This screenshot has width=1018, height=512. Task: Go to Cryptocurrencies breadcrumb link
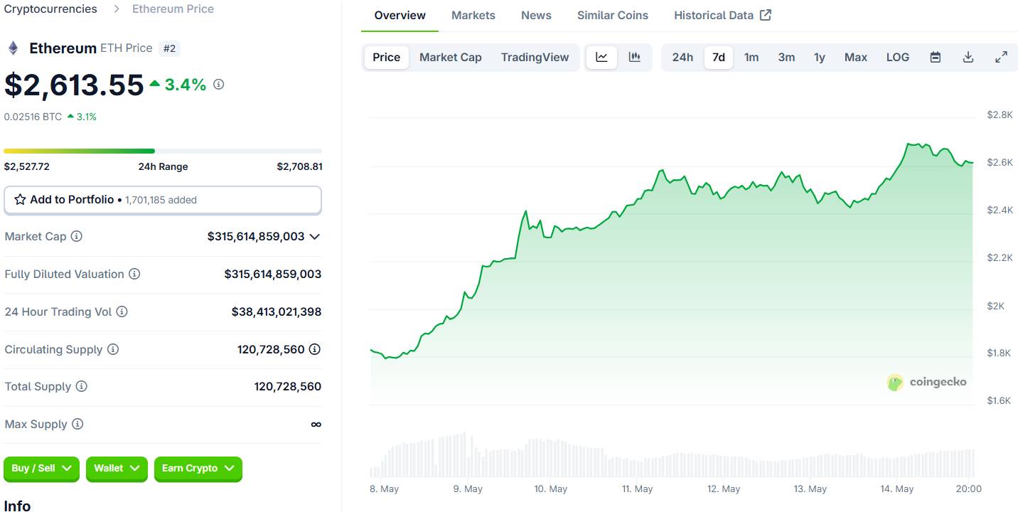click(x=50, y=9)
